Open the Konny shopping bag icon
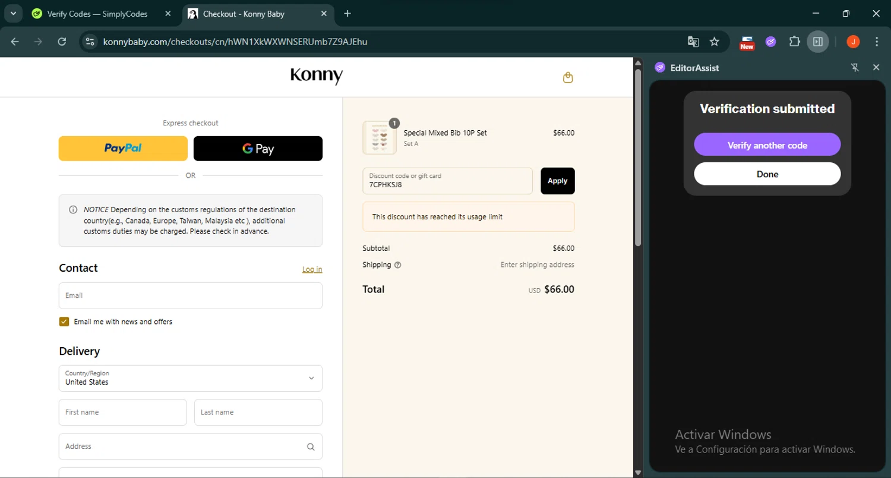The width and height of the screenshot is (891, 478). 568,77
